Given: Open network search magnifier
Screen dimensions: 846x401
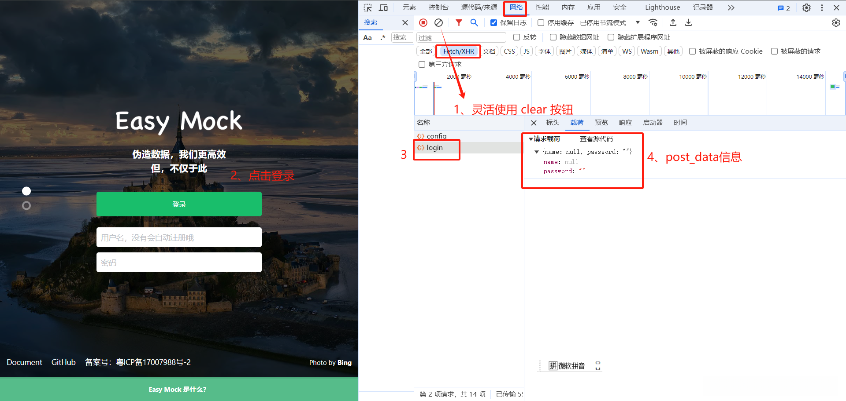Looking at the screenshot, I should (474, 22).
